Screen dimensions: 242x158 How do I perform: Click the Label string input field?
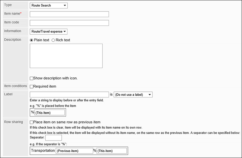[x=69, y=94]
